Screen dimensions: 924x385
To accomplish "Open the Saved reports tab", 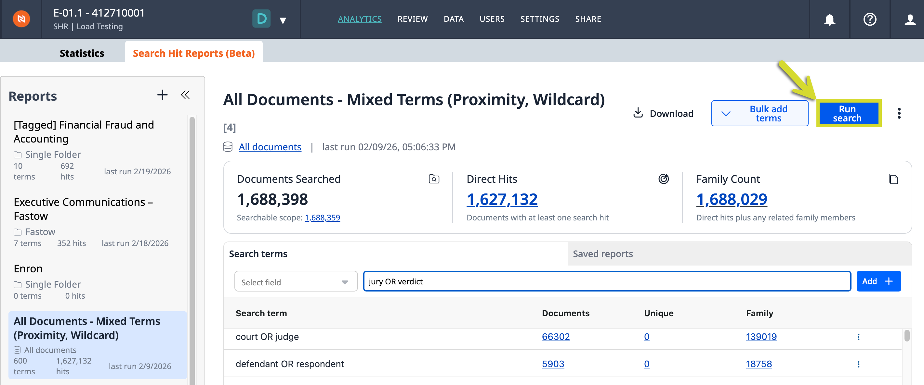I will tap(602, 254).
